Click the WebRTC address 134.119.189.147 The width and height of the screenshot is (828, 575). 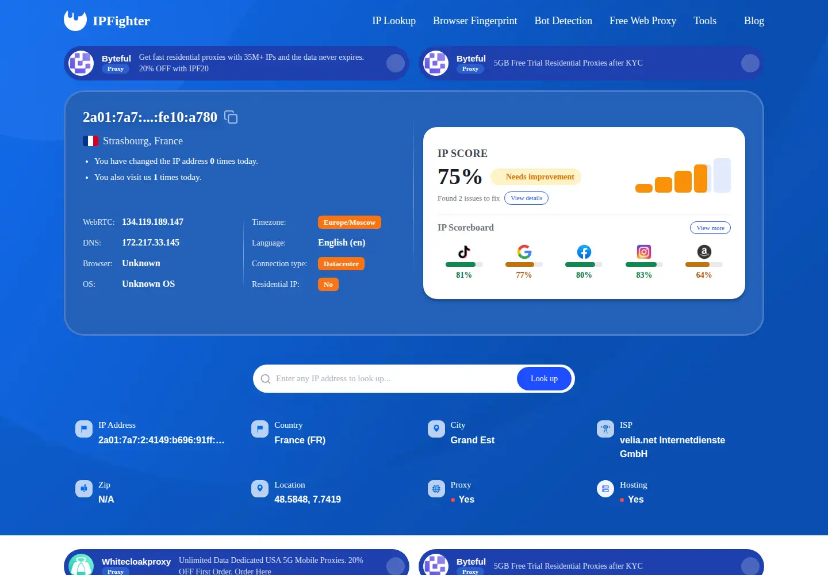152,222
